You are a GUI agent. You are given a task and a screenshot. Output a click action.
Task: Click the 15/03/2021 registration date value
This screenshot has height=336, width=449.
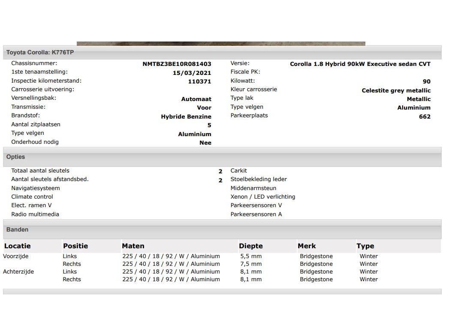(x=192, y=73)
